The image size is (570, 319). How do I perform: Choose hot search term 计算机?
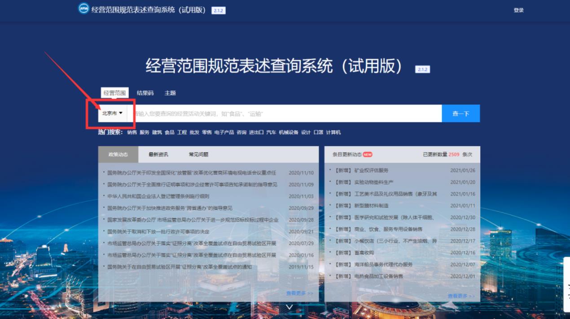333,133
